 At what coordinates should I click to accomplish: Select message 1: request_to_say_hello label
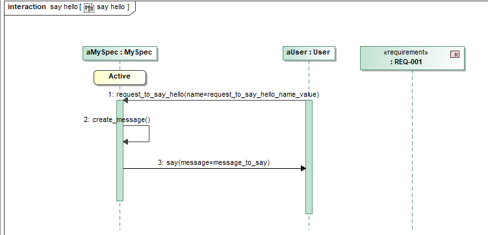(x=214, y=95)
